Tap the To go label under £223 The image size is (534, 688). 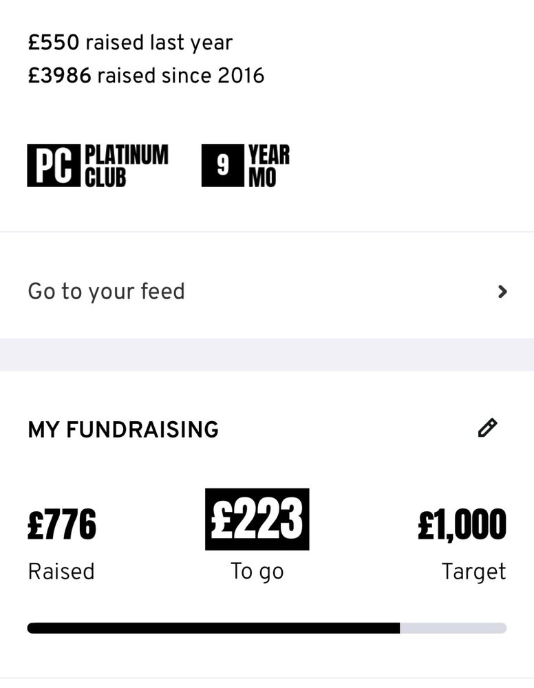[257, 572]
